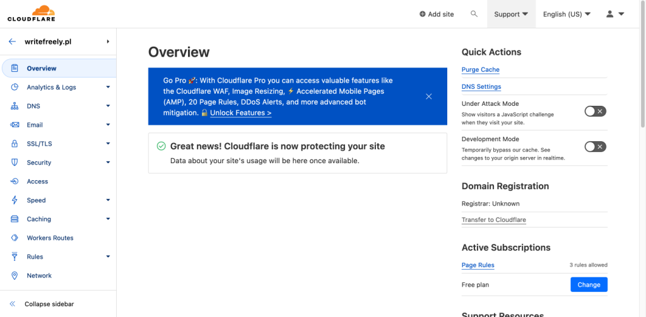Click the Access sidebar icon

tap(15, 182)
